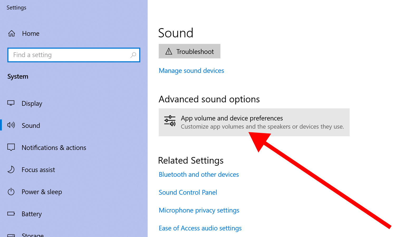Click the Battery icon in sidebar
This screenshot has height=237, width=400.
11,214
